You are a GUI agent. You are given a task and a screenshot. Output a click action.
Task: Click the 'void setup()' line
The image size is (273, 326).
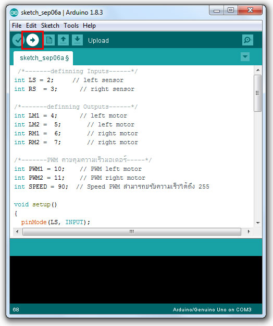[x=35, y=205]
